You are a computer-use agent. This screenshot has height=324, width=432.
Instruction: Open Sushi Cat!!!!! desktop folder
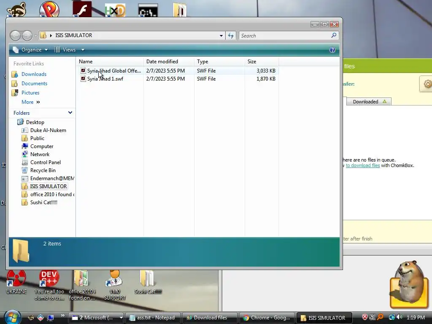[148, 282]
